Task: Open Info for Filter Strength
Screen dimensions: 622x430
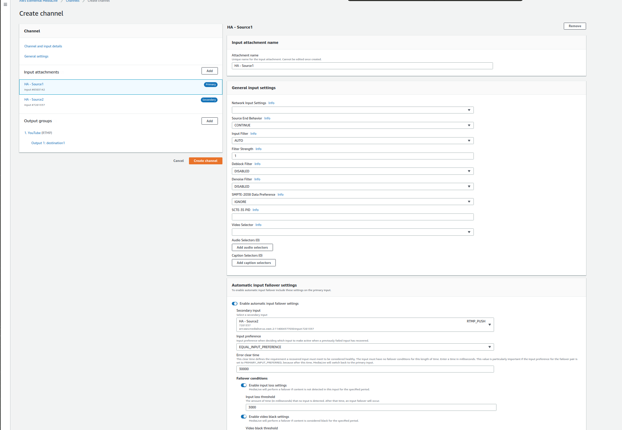Action: point(258,149)
